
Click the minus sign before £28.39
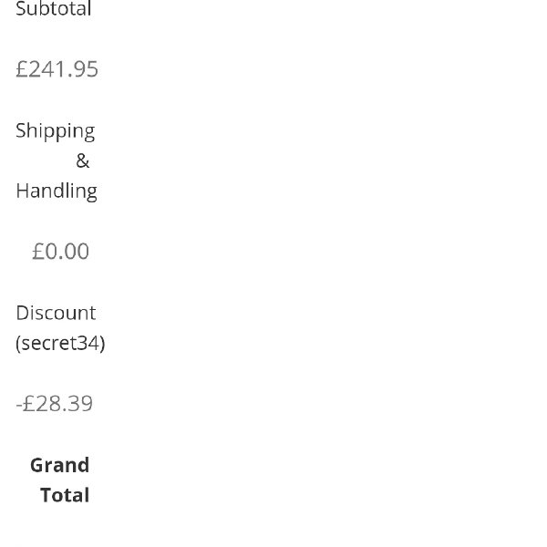tap(18, 405)
